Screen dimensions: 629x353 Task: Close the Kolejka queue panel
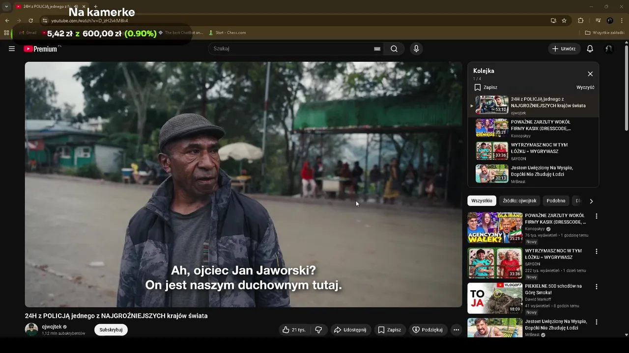[x=590, y=74]
